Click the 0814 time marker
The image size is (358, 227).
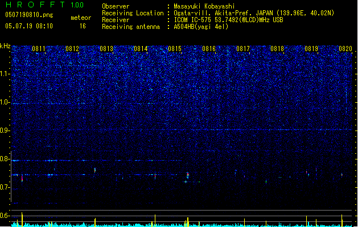coord(141,49)
